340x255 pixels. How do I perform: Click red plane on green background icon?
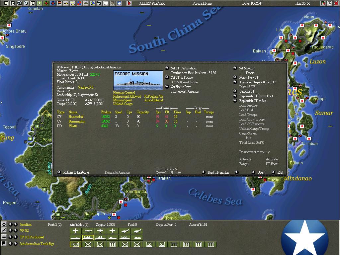46,3
